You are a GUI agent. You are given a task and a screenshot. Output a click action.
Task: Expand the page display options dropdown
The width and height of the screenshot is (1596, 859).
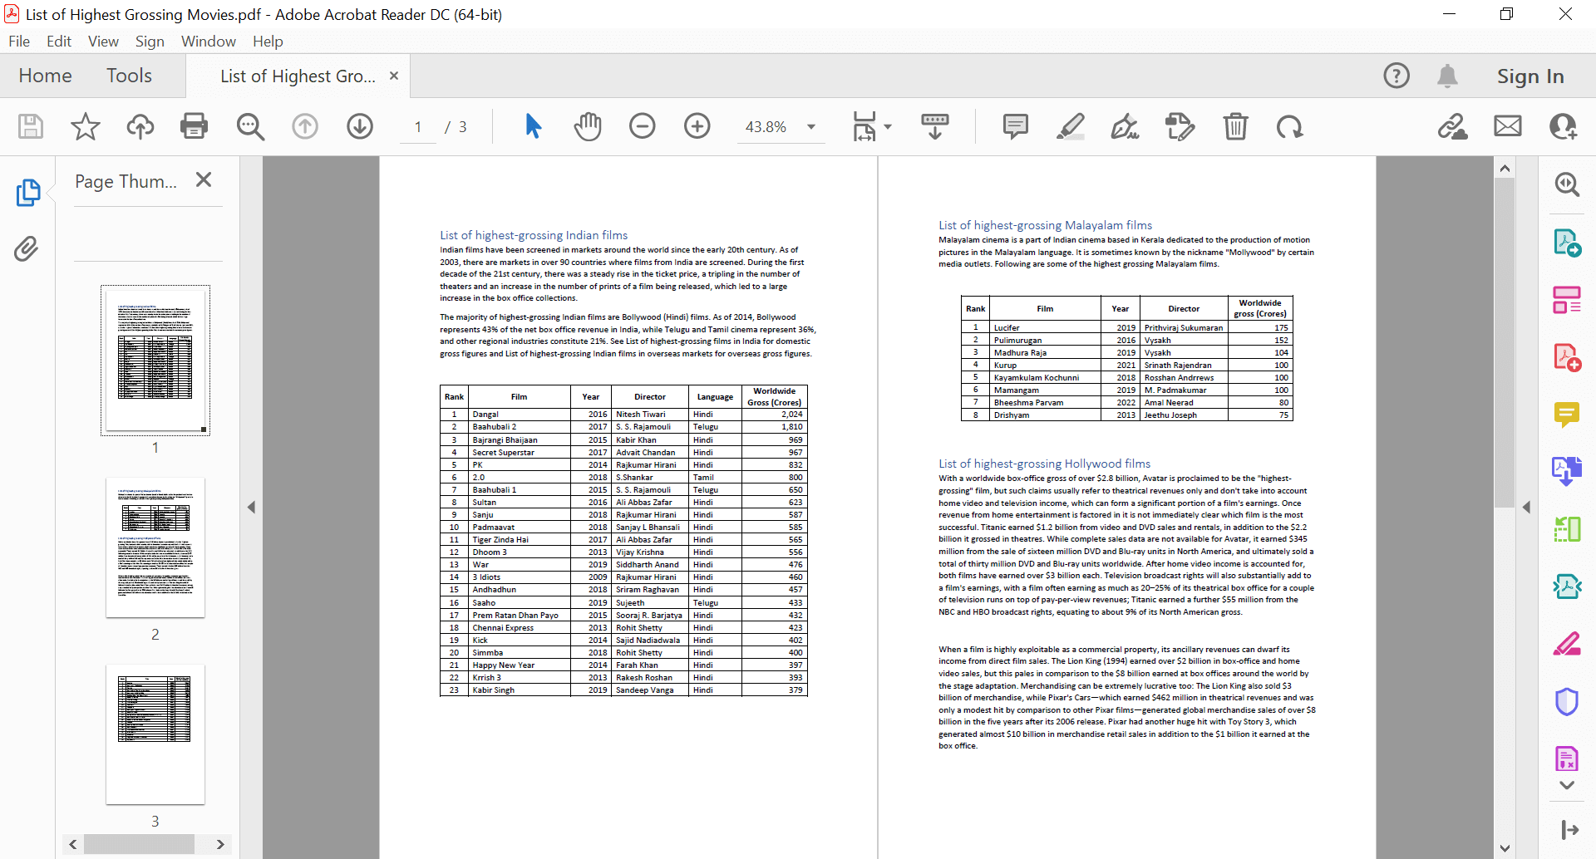(886, 126)
